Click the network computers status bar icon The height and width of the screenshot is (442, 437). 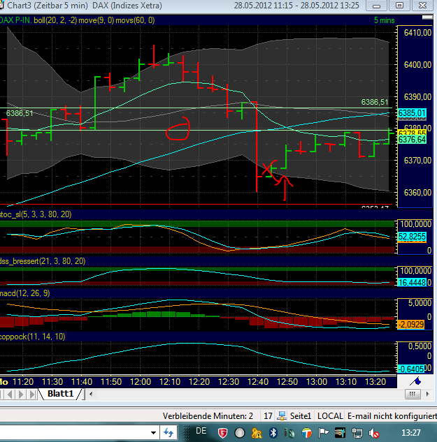coord(282,415)
